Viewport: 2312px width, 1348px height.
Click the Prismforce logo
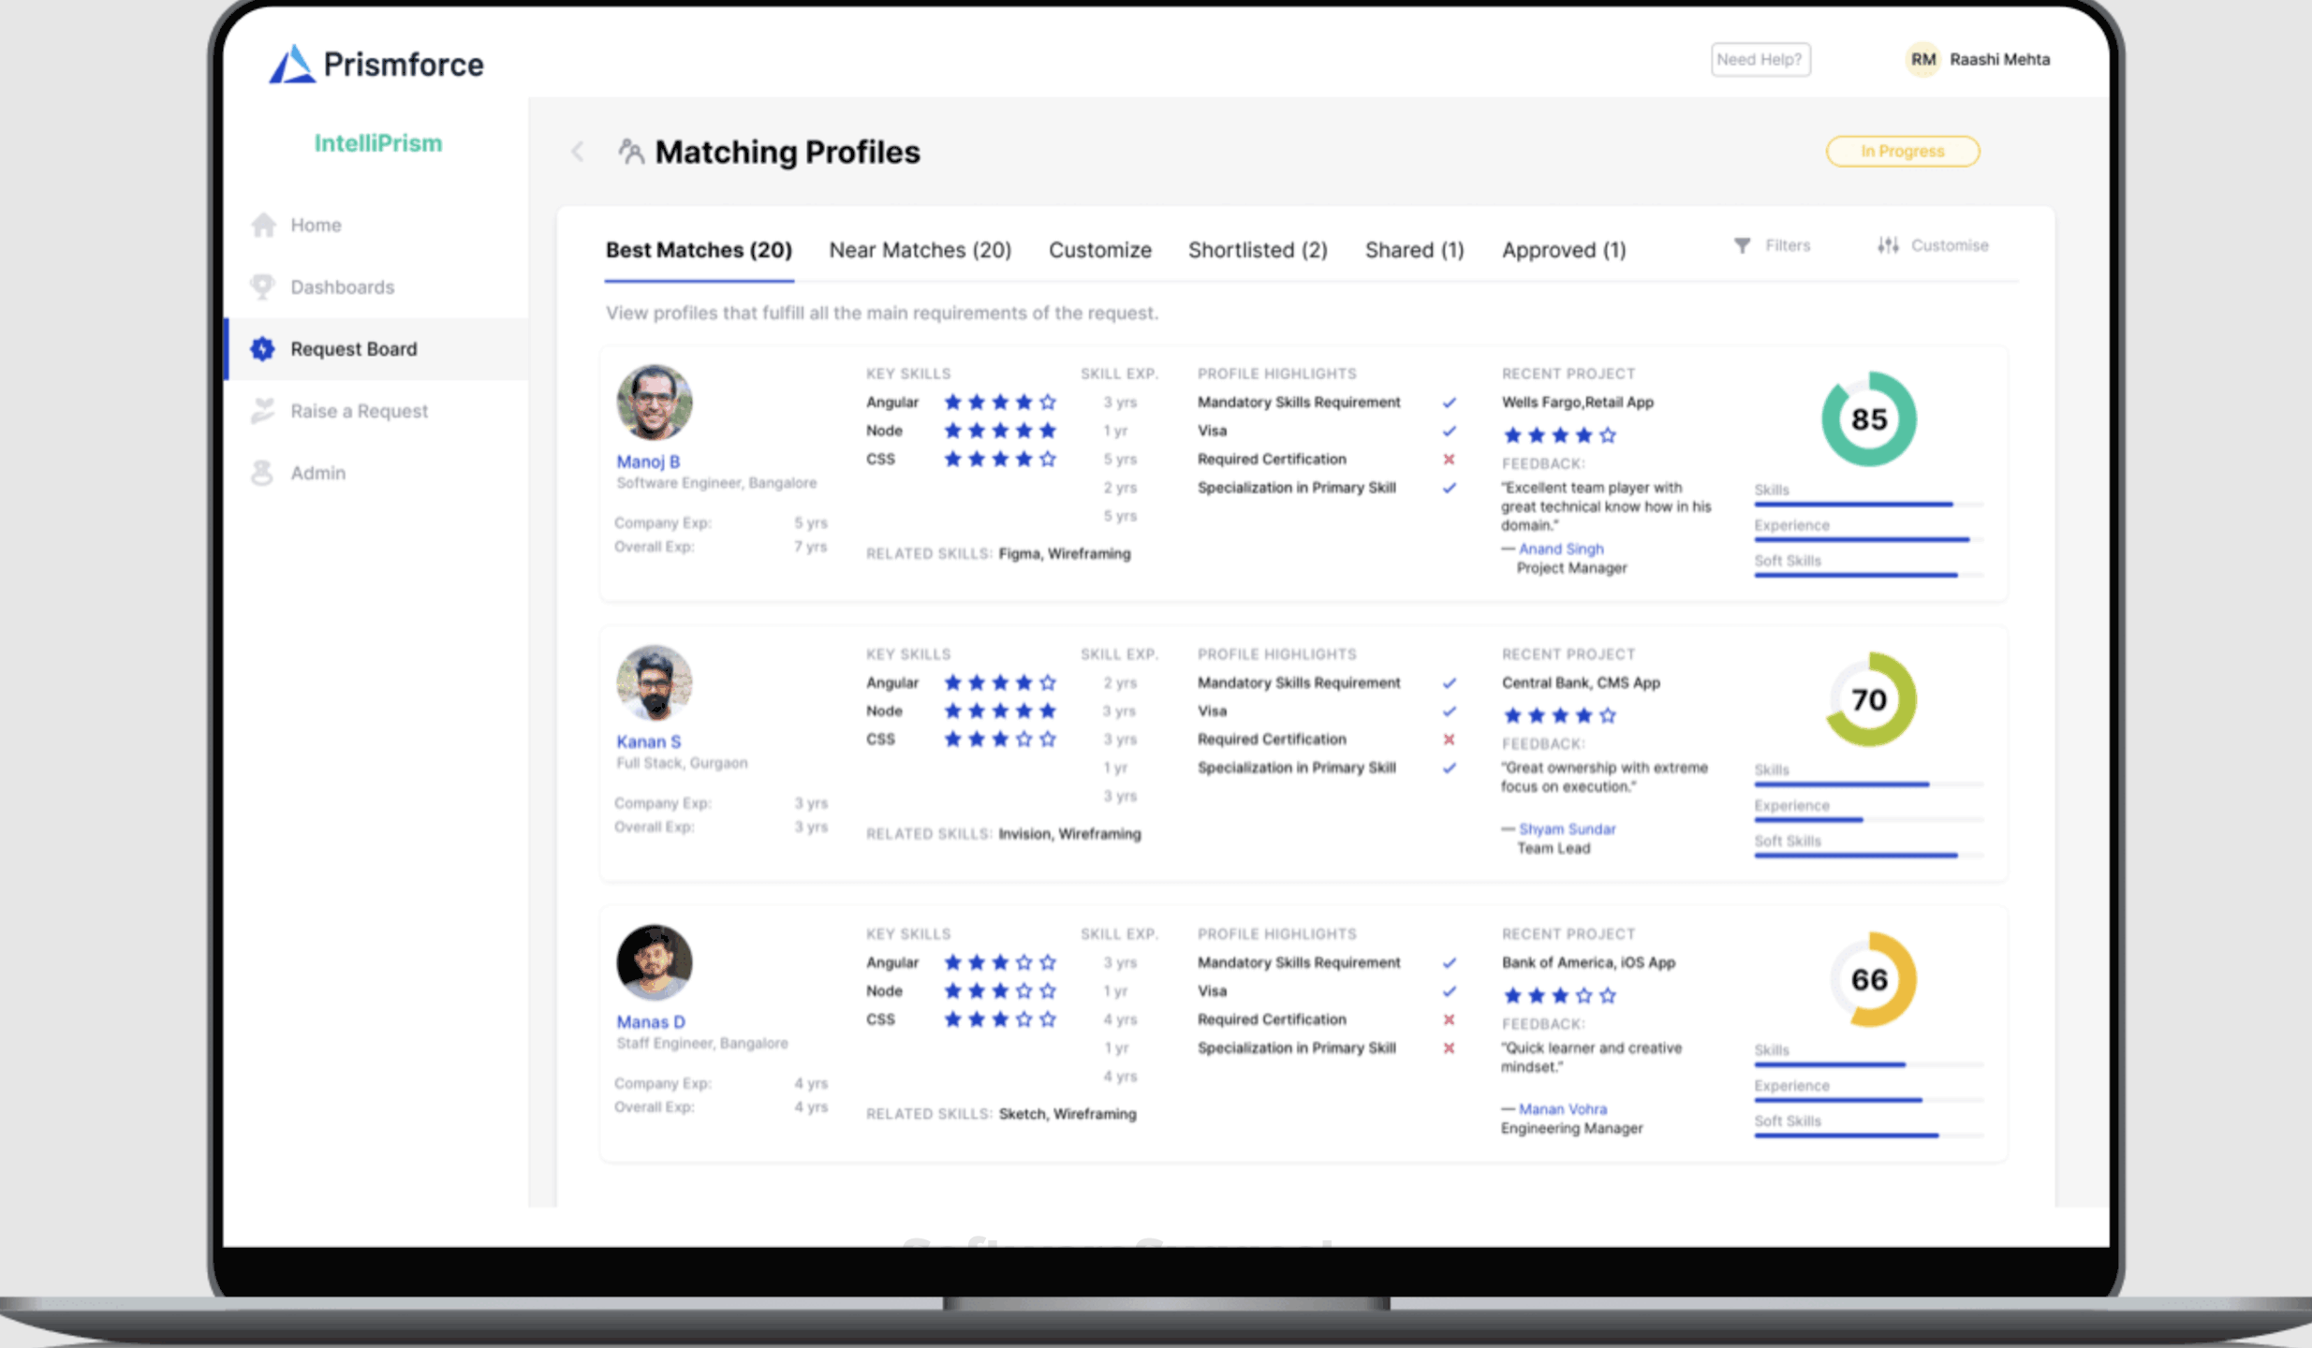(x=292, y=65)
